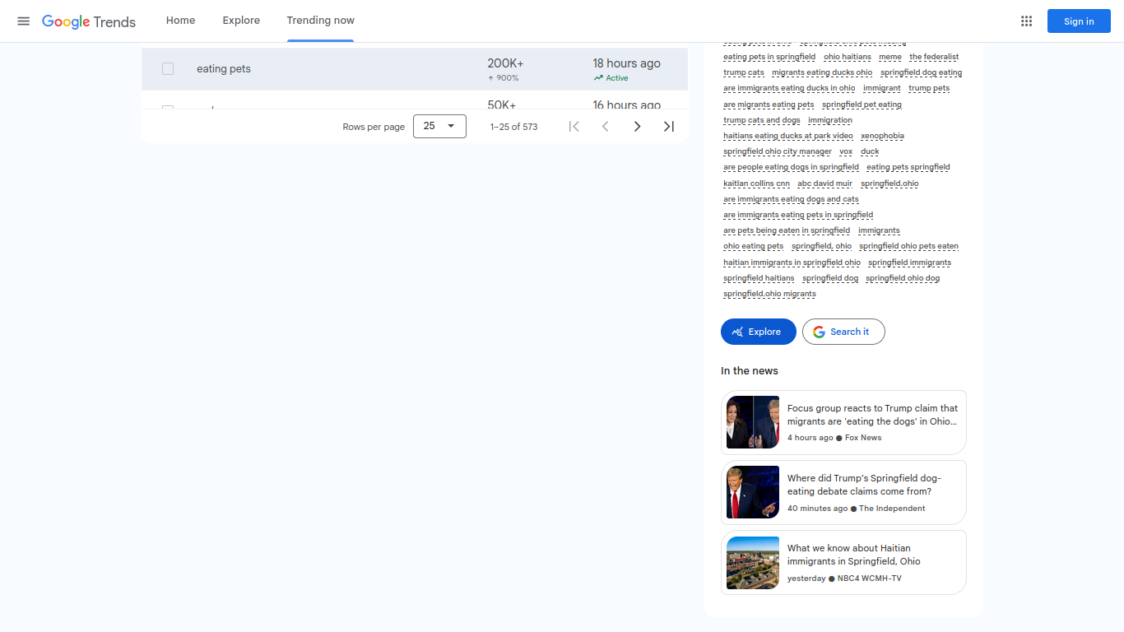Image resolution: width=1124 pixels, height=632 pixels.
Task: Click the 'eating pets' trend title
Action: tap(224, 69)
